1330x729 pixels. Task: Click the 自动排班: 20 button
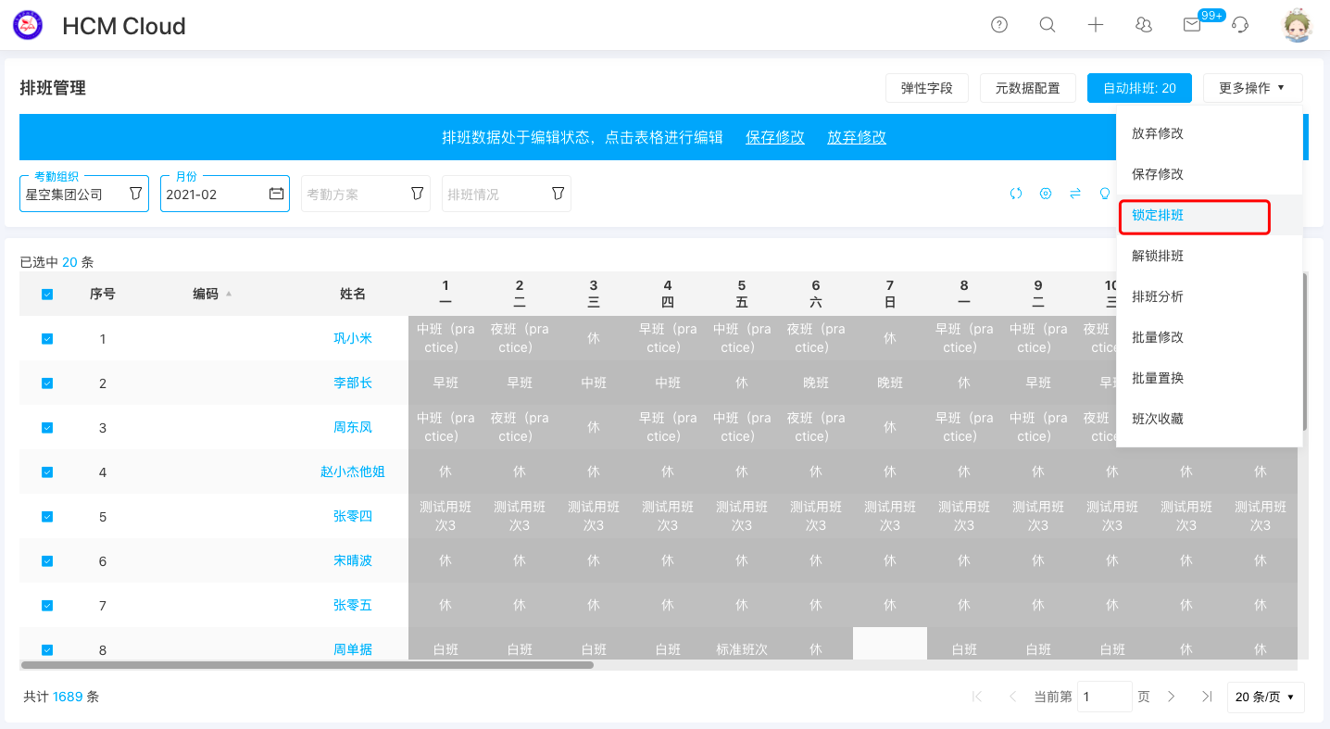[x=1140, y=88]
